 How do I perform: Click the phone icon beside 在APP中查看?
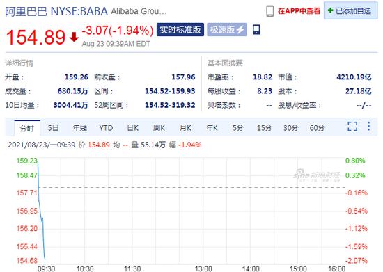point(270,11)
